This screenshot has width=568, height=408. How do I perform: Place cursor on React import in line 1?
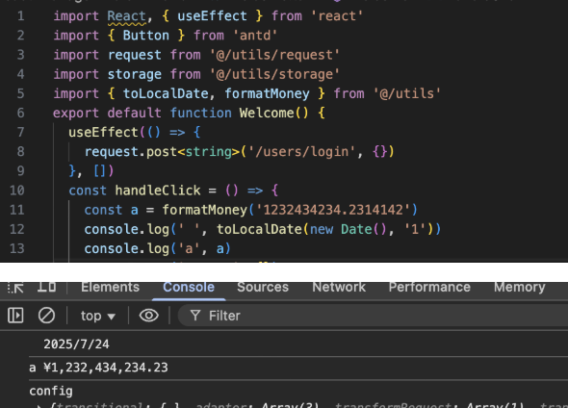[126, 16]
